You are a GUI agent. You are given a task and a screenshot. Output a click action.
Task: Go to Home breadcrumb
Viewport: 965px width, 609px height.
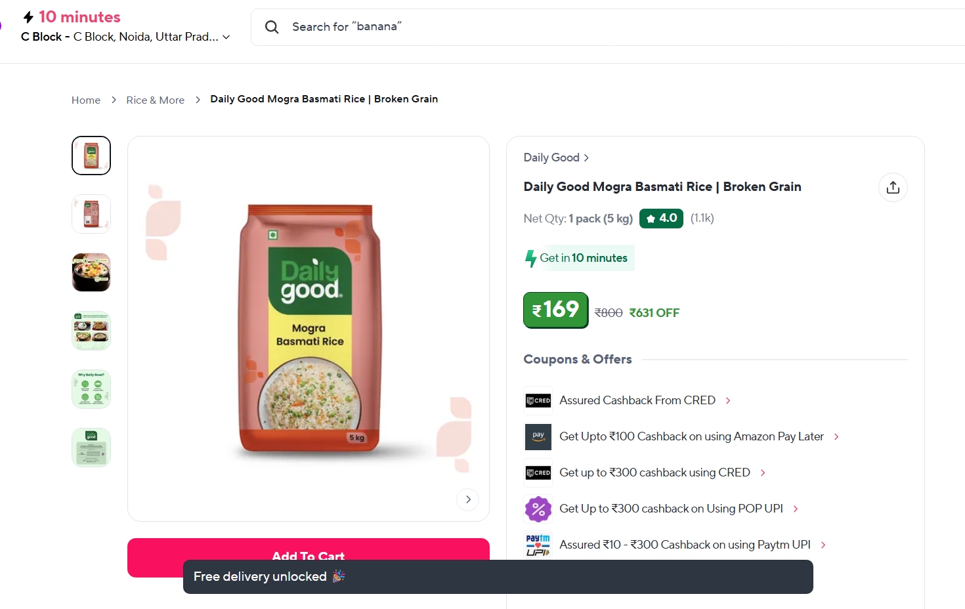click(x=86, y=100)
